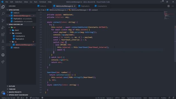Click the errors and warnings status indicator
Viewport: 176px width, 99px height.
click(x=20, y=98)
